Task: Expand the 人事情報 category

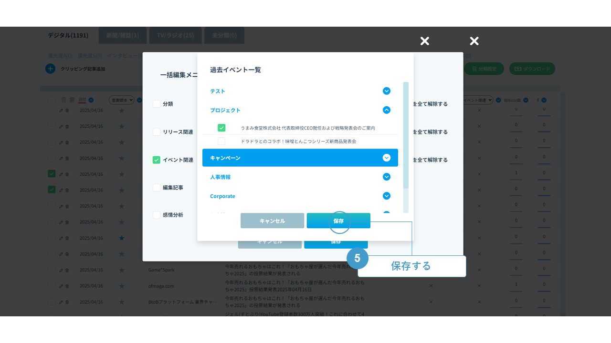Action: tap(387, 177)
